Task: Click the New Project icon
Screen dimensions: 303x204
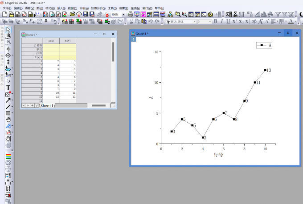Action: click(x=4, y=14)
